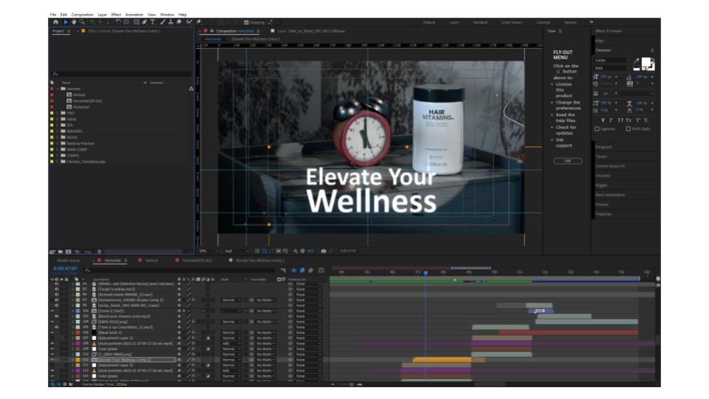Screen dimensions: 709x399
Task: Open the Animation menu
Action: point(134,14)
